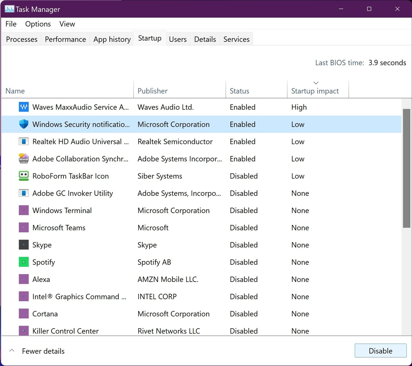
Task: Select the Cortana entry name
Action: pos(45,314)
